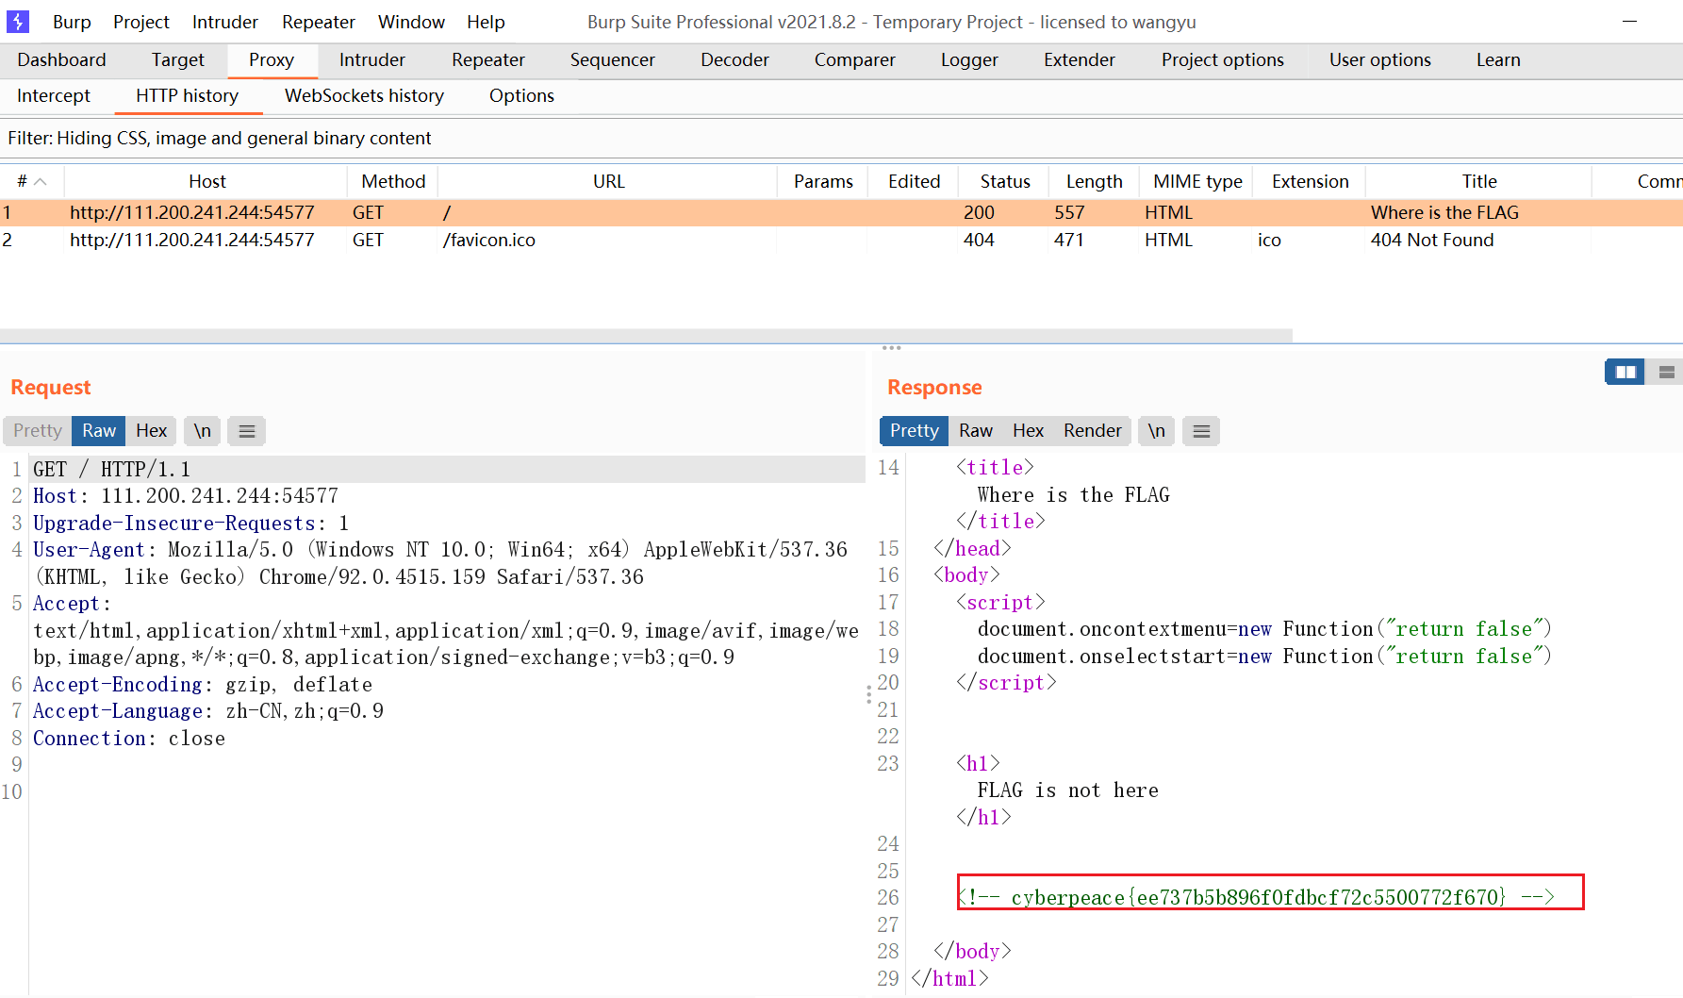Switch to the Dashboard tab
Viewport: 1683px width, 998px height.
[61, 59]
